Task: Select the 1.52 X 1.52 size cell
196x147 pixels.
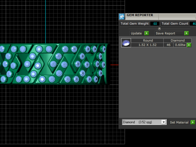Action: click(x=147, y=45)
